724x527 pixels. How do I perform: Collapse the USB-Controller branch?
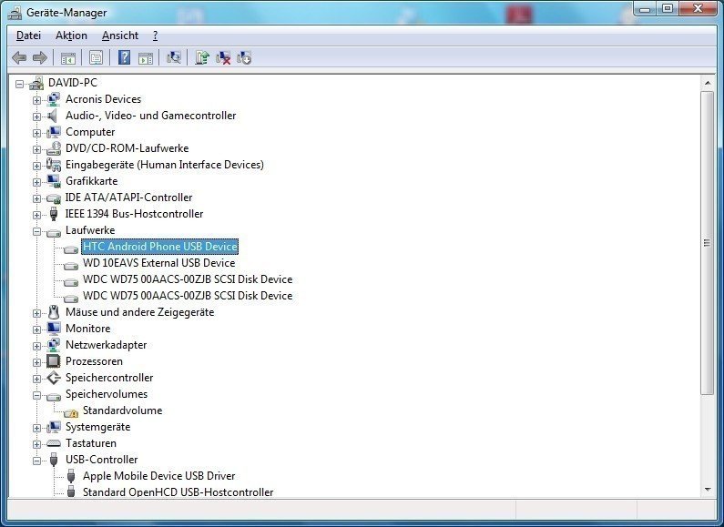pyautogui.click(x=36, y=461)
